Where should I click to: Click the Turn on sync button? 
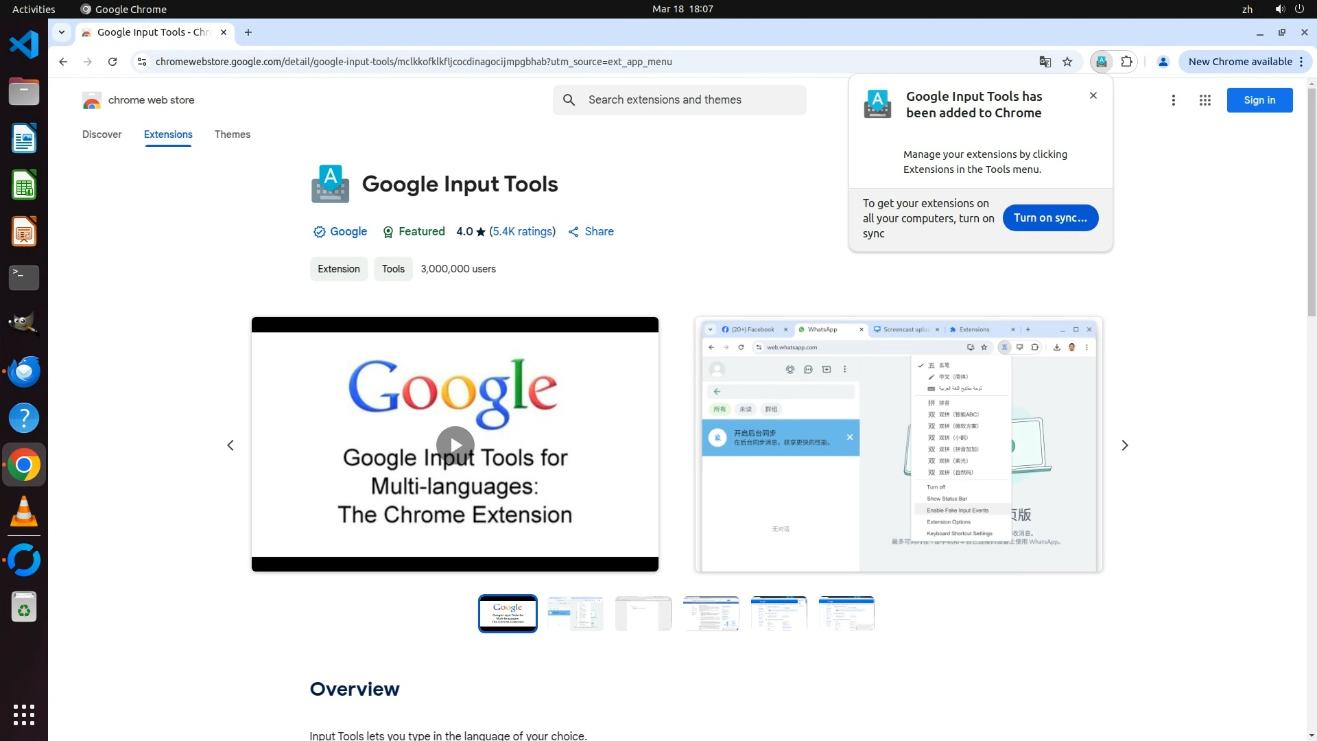point(1049,217)
